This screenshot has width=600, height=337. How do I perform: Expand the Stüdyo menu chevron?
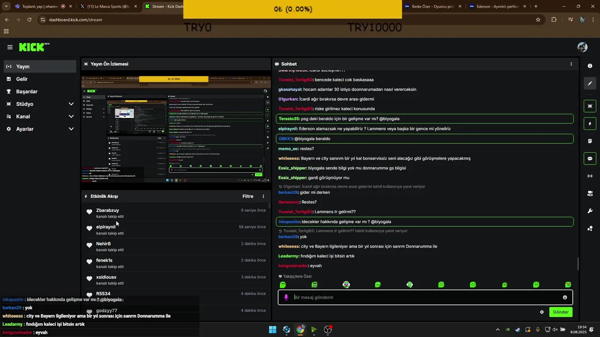pos(71,104)
